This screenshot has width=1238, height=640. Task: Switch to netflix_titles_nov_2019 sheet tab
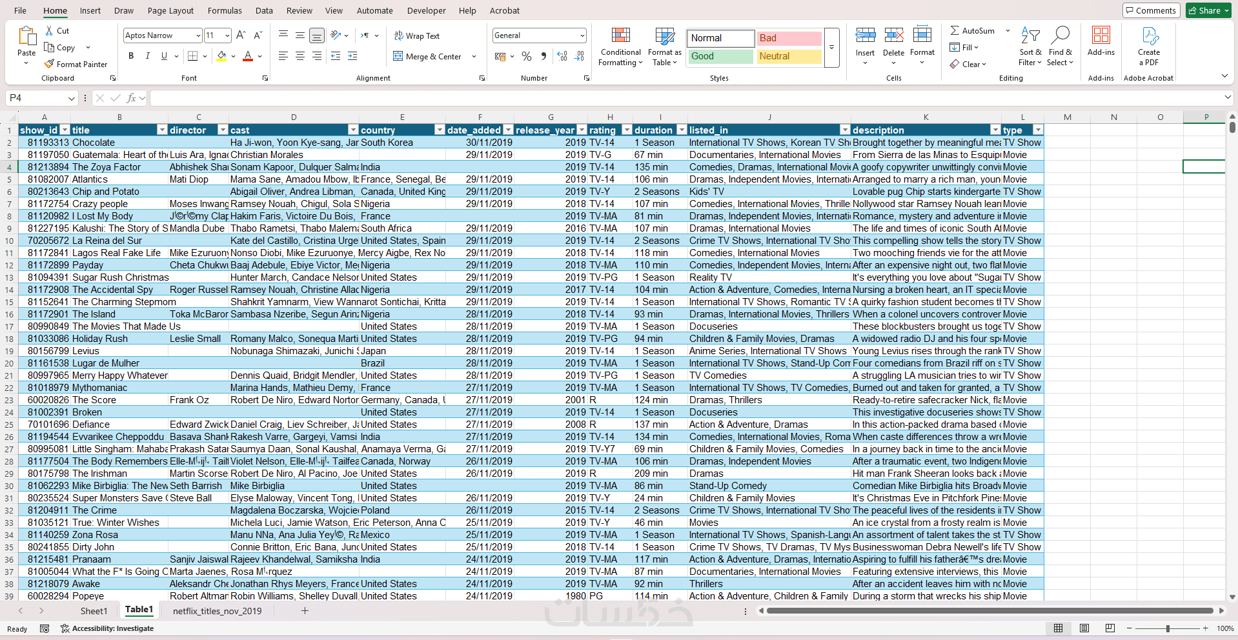(218, 611)
